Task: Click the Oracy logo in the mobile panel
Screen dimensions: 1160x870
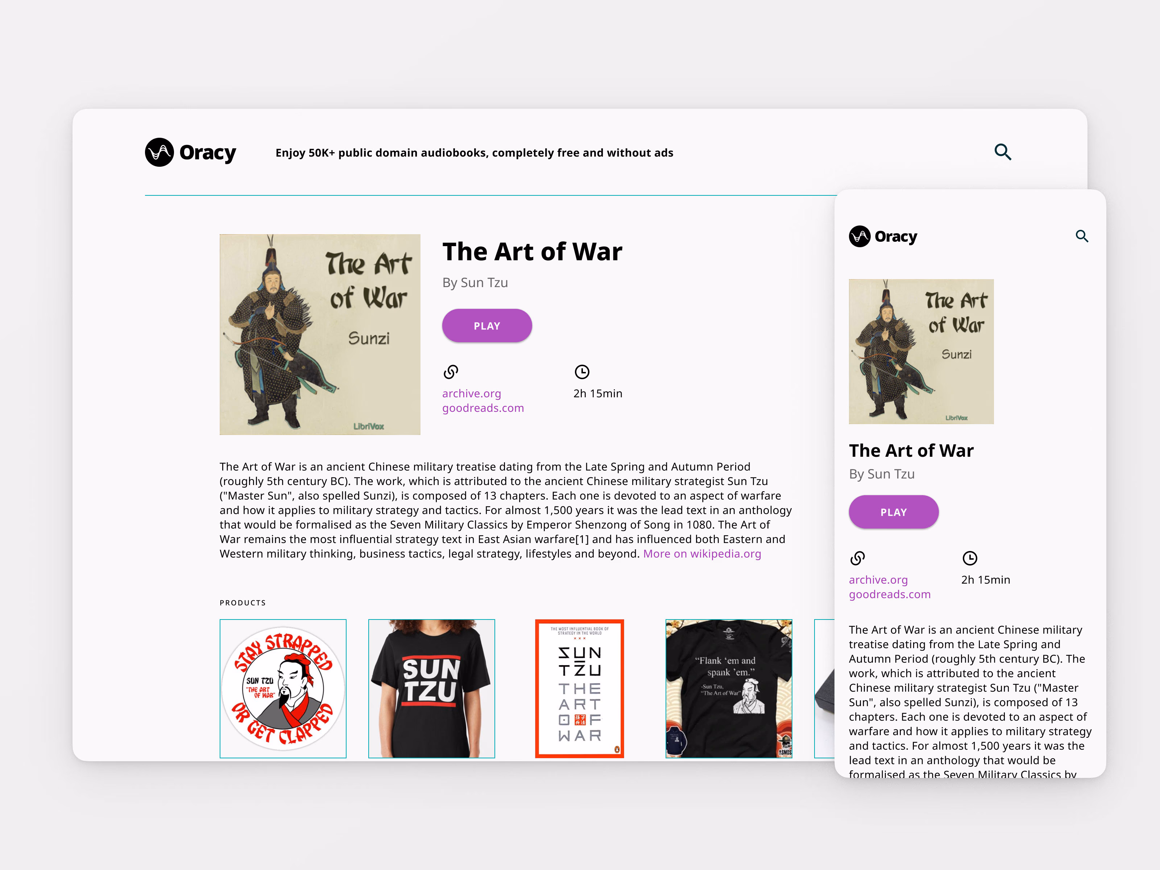Action: (x=883, y=236)
